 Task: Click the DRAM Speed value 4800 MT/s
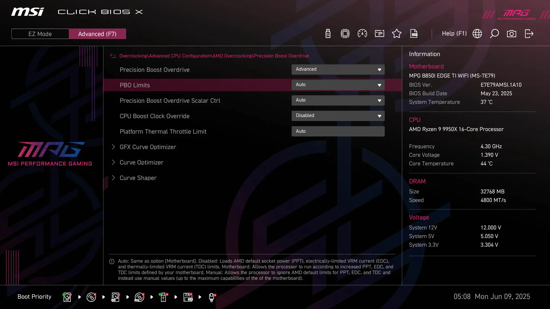point(493,200)
